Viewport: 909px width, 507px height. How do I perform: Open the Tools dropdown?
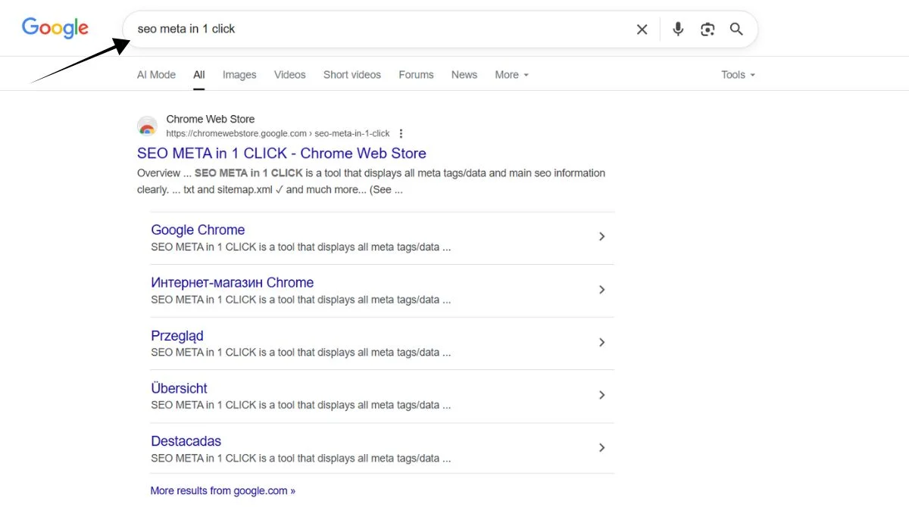click(739, 75)
